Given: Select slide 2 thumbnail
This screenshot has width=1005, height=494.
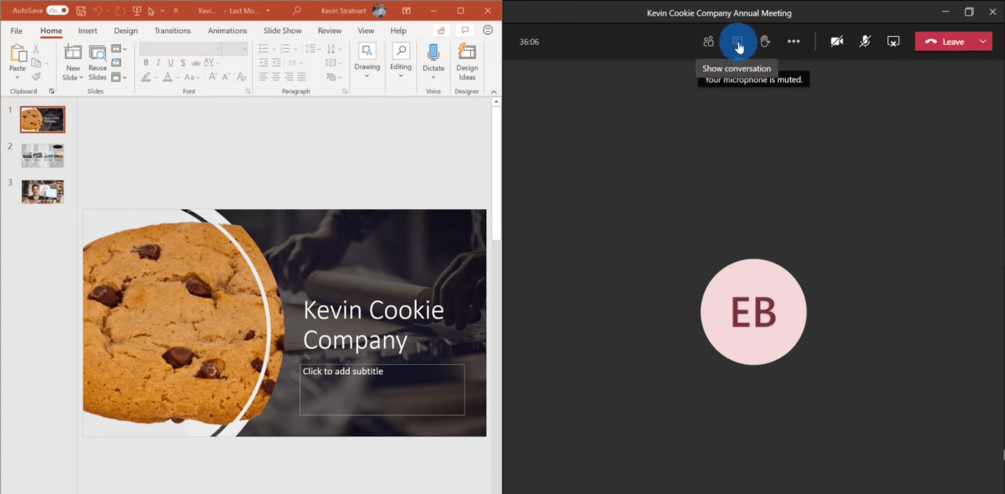Looking at the screenshot, I should 43,155.
